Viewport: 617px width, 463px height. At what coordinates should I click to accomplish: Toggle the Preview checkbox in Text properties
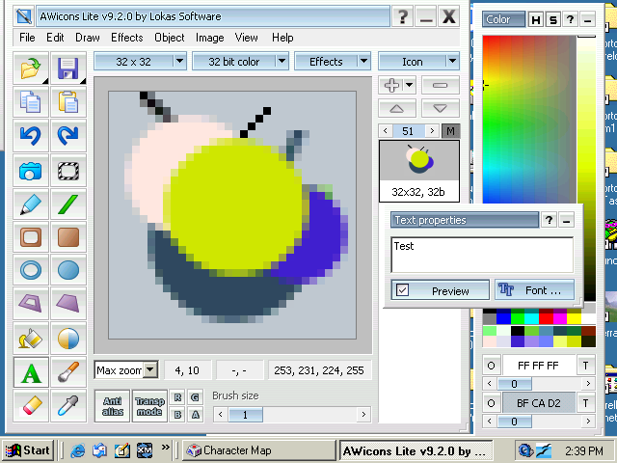pyautogui.click(x=402, y=290)
